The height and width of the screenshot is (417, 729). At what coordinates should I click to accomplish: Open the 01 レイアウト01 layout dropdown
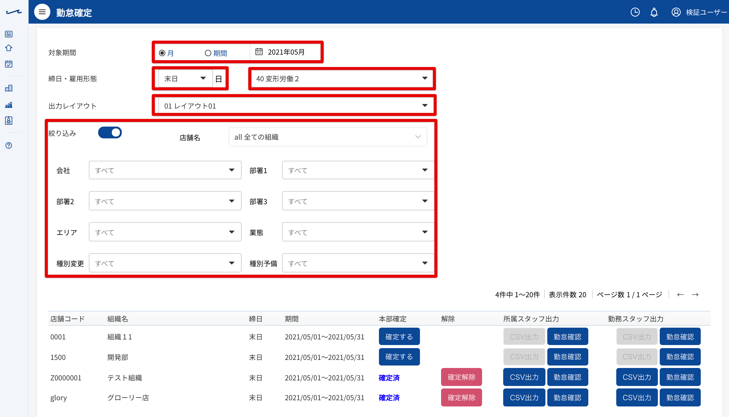tap(296, 106)
